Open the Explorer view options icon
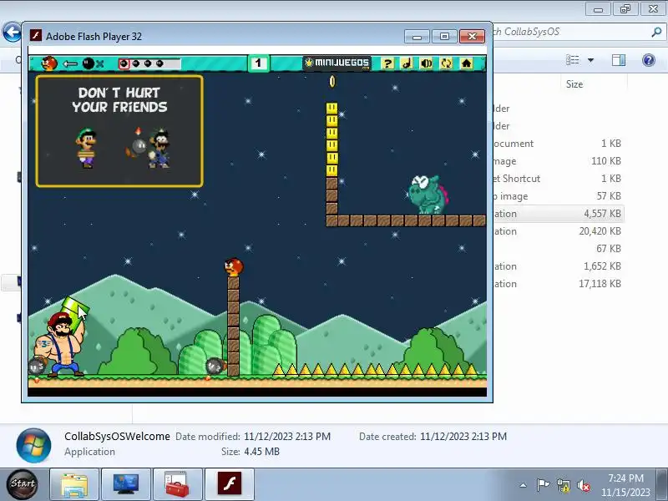668x501 pixels. [572, 60]
